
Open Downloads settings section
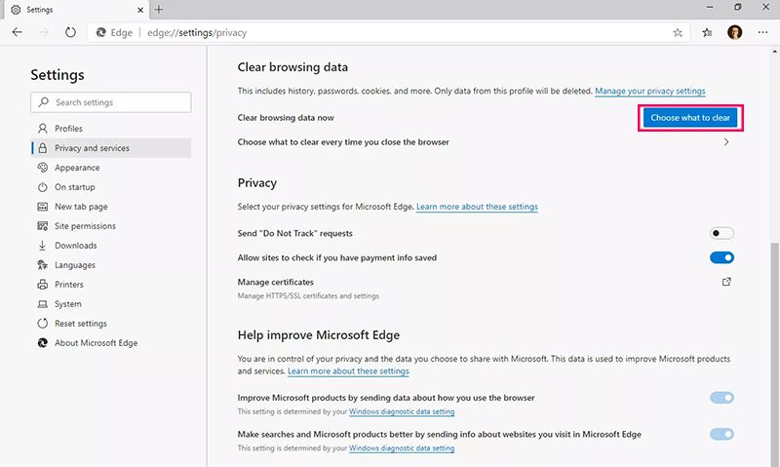[x=111, y=245]
